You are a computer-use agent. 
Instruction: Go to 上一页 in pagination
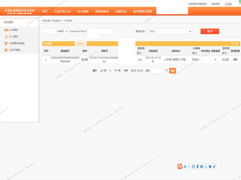click(103, 70)
